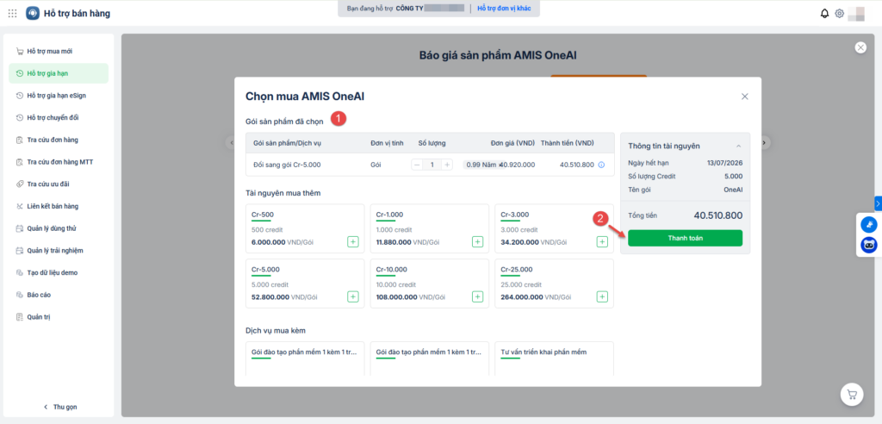Screen dimensions: 882x424
Task: Click the Cr-500 card title
Action: point(263,215)
